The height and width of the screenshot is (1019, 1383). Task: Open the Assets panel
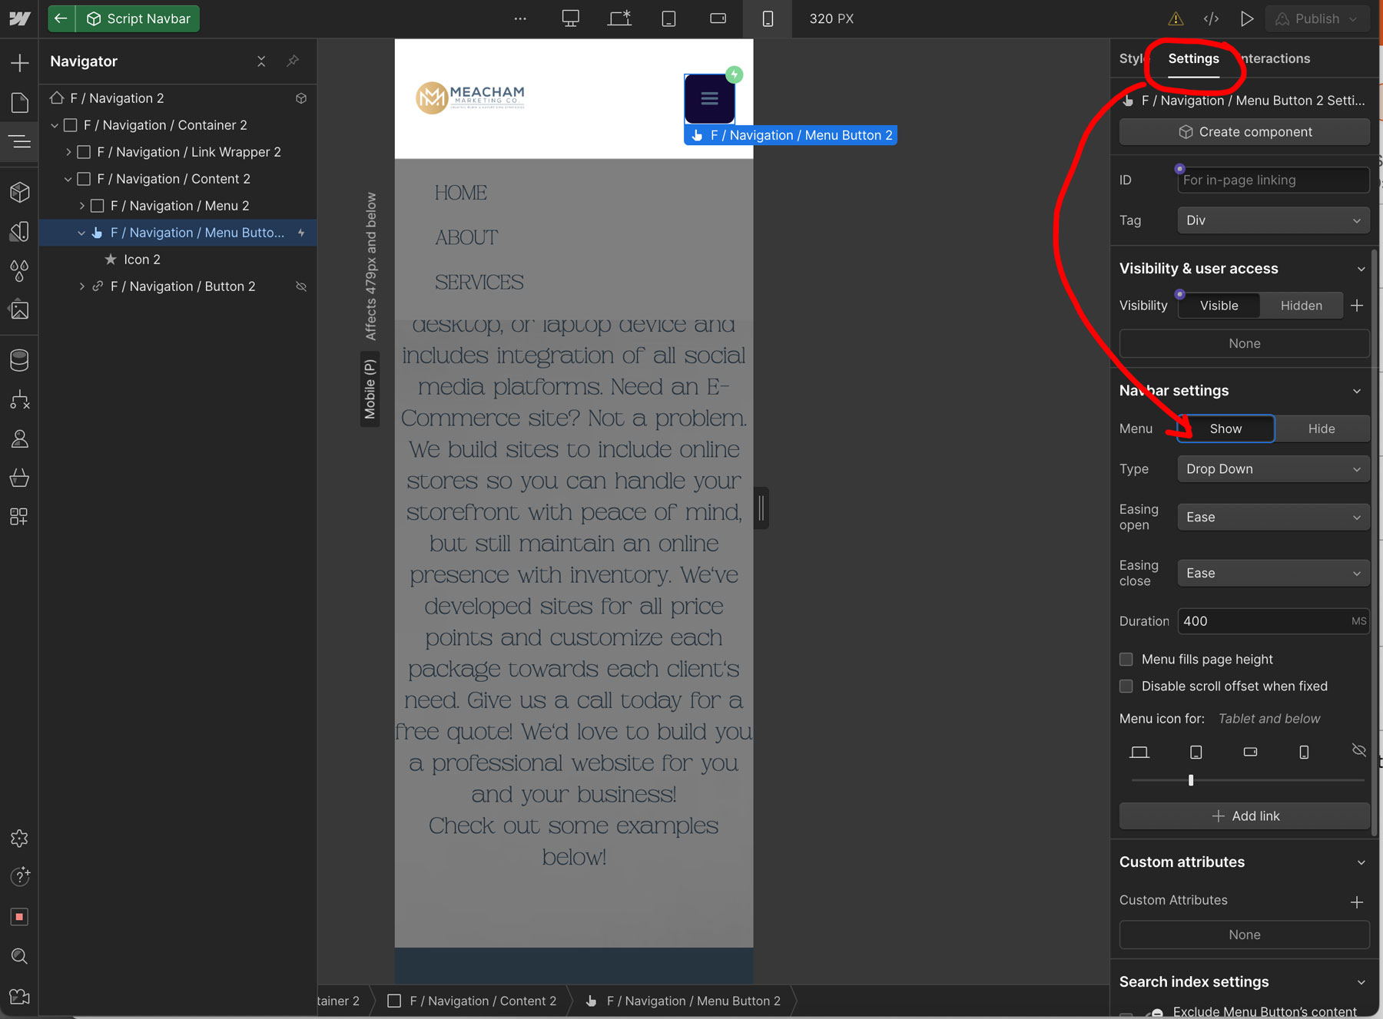[18, 309]
